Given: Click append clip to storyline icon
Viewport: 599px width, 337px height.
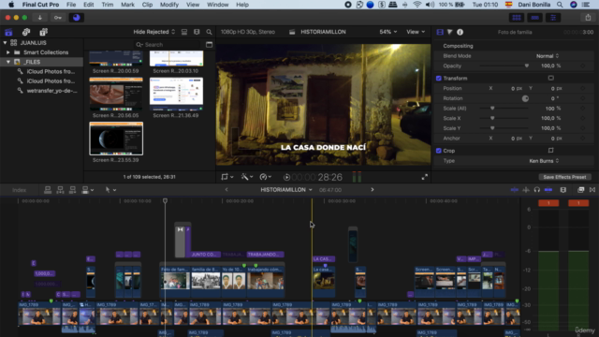Looking at the screenshot, I should pos(72,190).
